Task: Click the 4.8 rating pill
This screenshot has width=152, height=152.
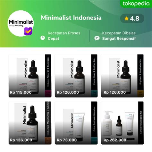Action: [x=132, y=18]
